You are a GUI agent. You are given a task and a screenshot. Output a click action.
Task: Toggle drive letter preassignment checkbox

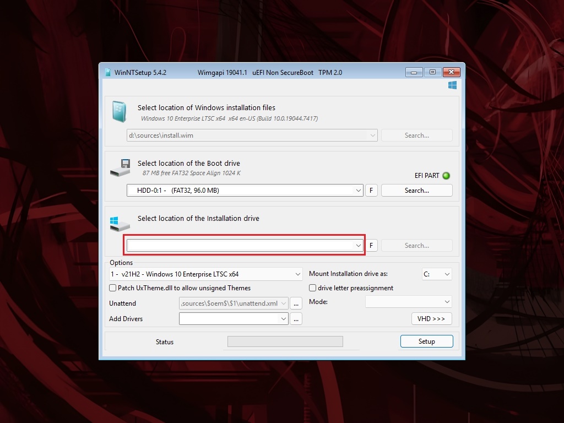(313, 288)
